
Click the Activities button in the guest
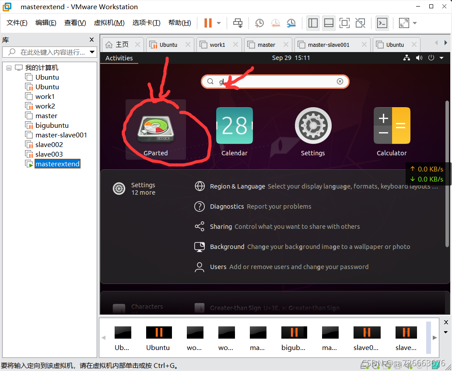(119, 58)
